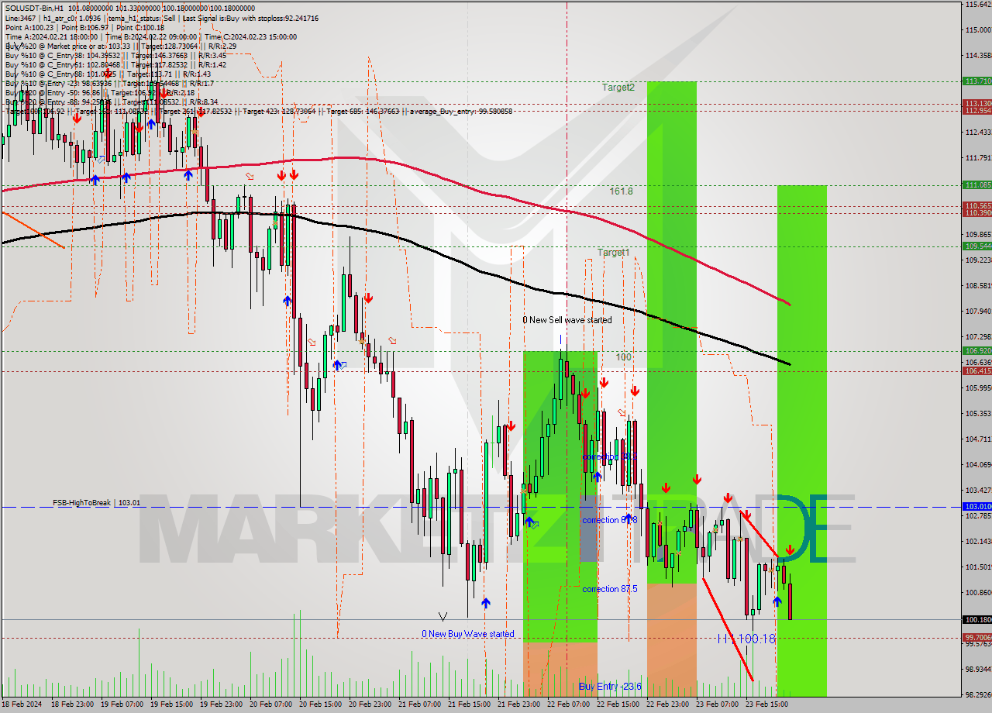Click the red 110.565 price tag
The image size is (992, 713).
tap(976, 205)
